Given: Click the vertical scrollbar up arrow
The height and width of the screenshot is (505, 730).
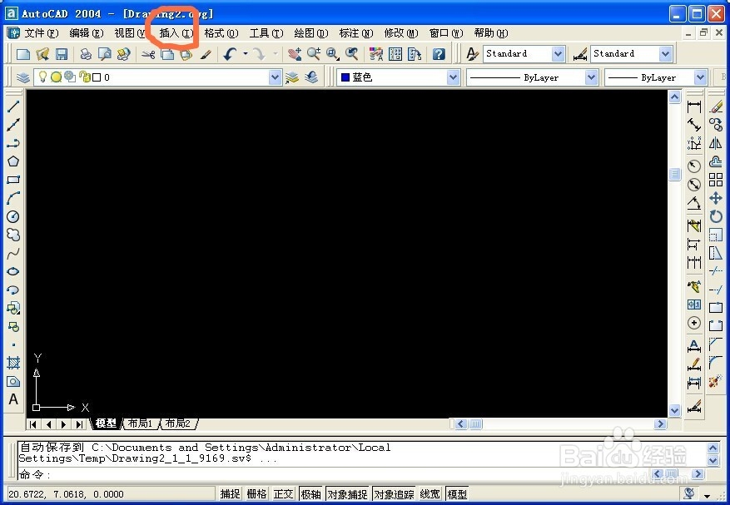Looking at the screenshot, I should click(x=674, y=97).
